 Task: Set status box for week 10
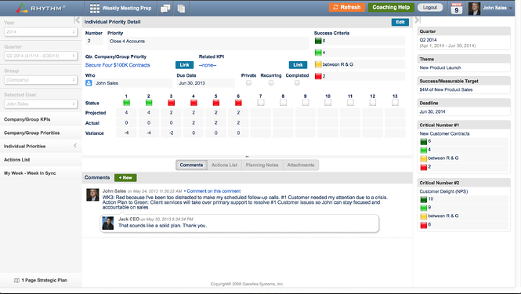(x=328, y=103)
